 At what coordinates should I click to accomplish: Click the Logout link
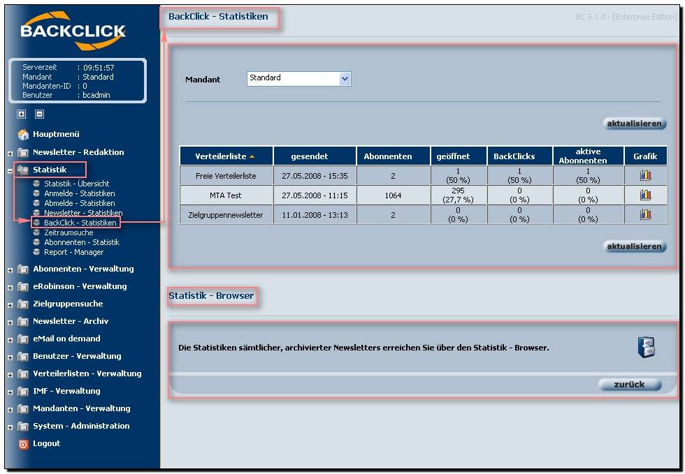(x=47, y=443)
